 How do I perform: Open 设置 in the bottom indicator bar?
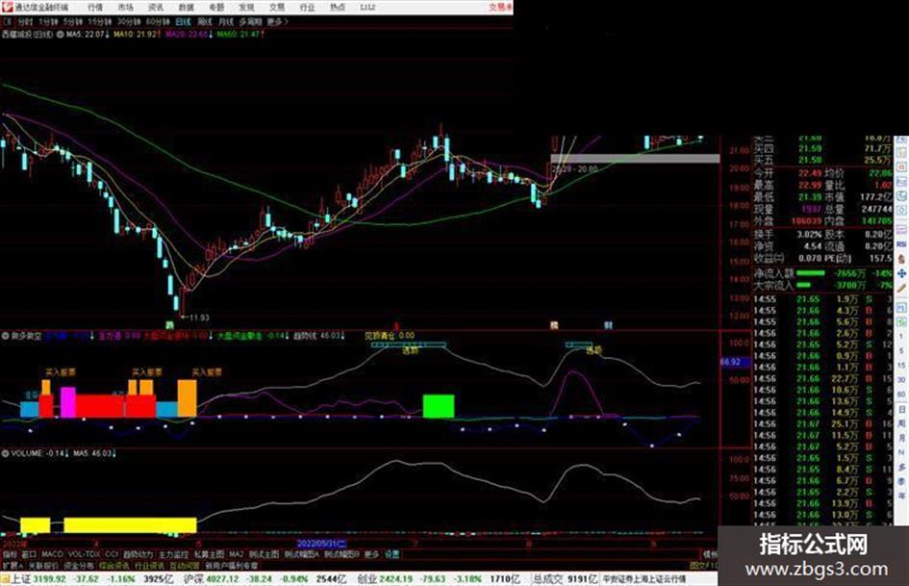(x=391, y=554)
